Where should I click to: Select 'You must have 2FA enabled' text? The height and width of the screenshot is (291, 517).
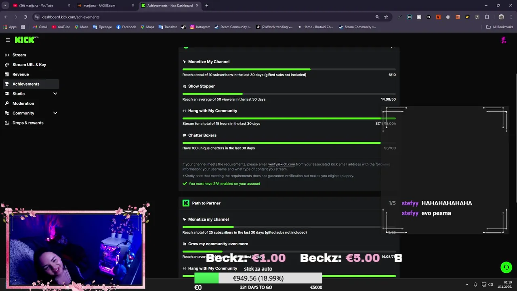point(224,183)
